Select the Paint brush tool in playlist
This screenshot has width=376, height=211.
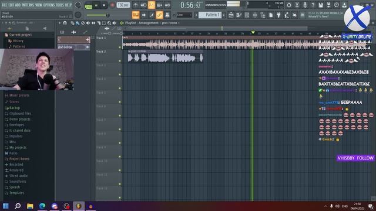click(x=78, y=23)
